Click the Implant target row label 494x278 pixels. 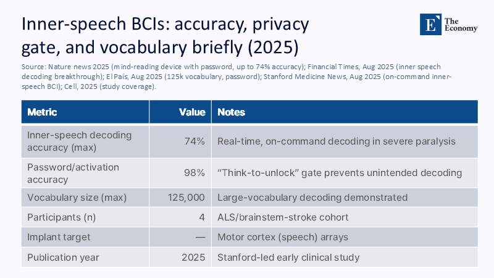pos(59,237)
